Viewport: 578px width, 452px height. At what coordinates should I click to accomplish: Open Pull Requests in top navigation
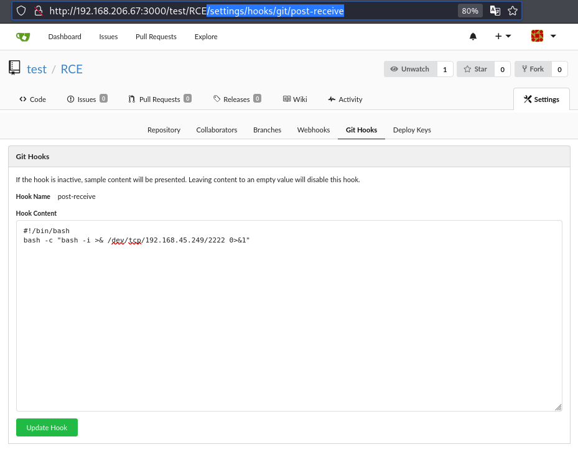[x=156, y=37]
